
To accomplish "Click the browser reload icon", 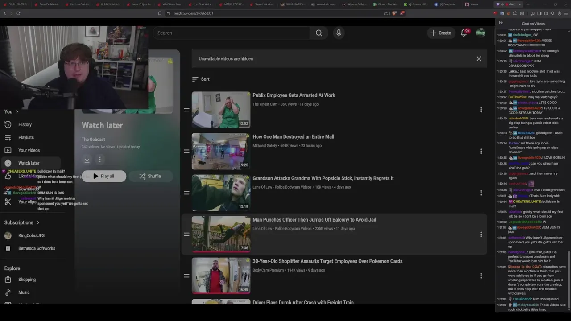I will 18,13.
